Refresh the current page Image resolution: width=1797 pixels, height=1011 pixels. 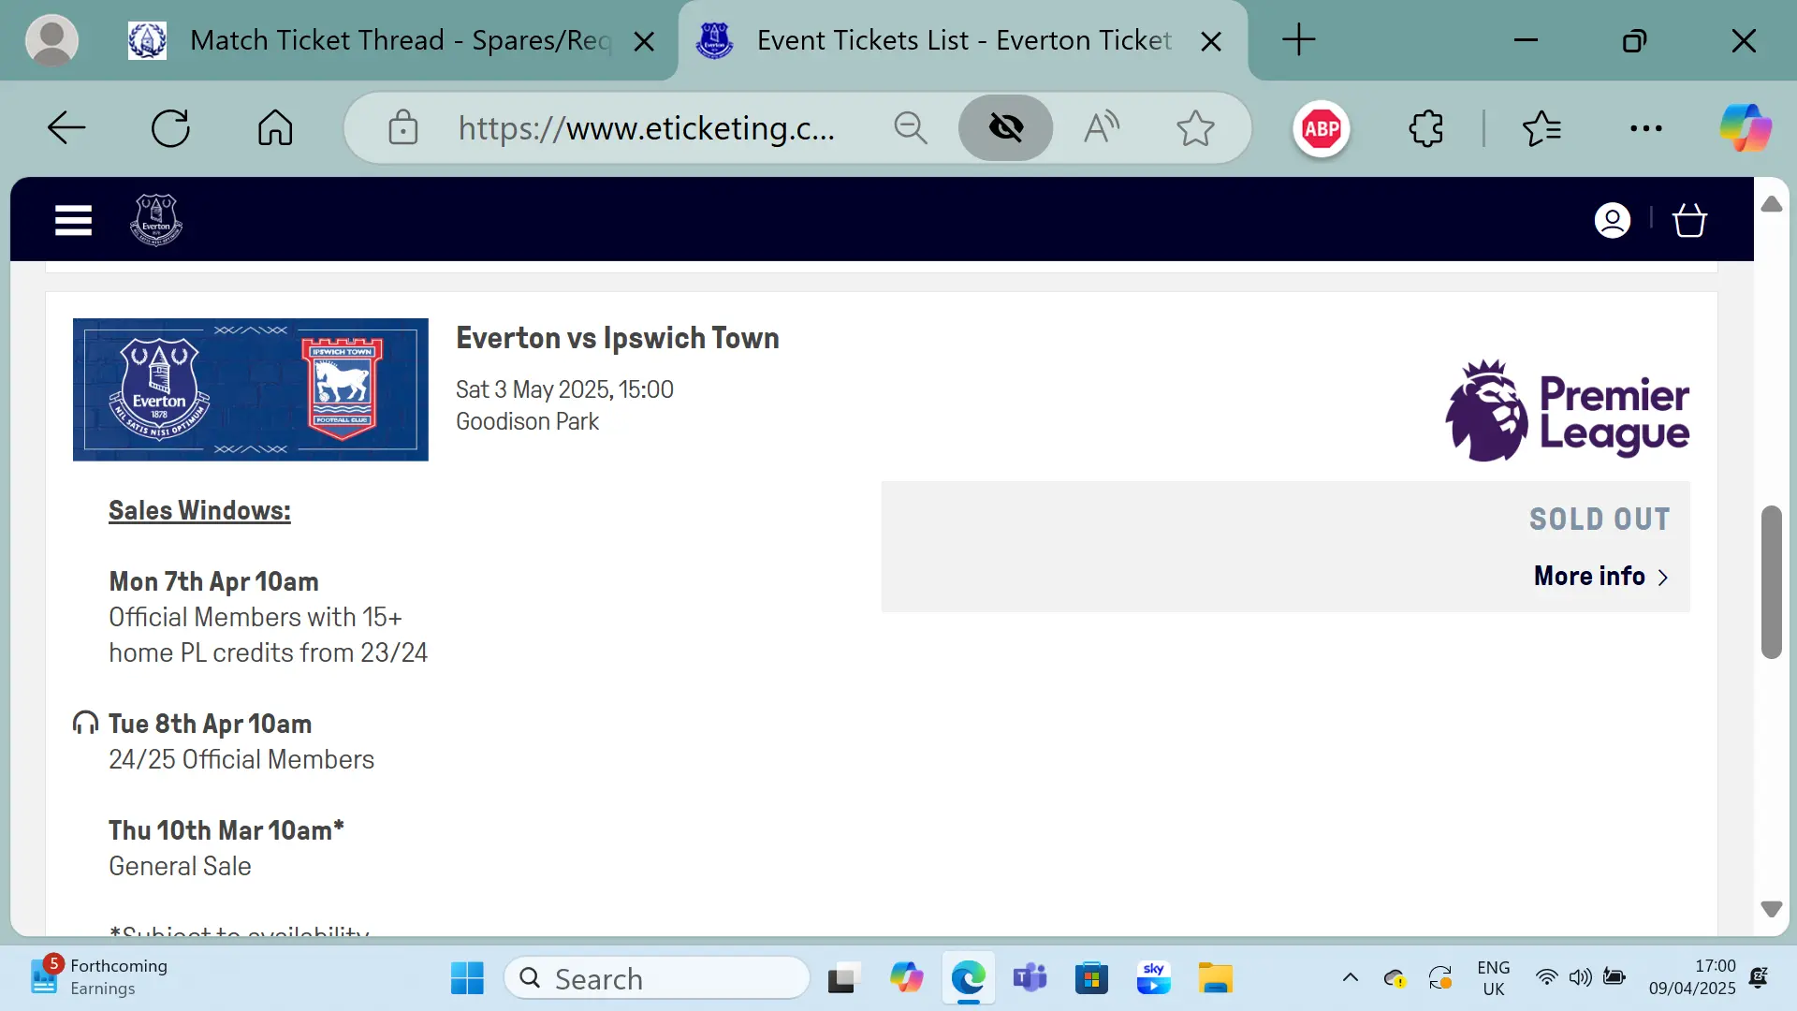[170, 128]
